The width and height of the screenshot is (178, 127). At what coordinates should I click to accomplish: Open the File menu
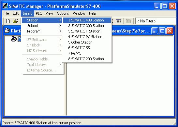coord(6,13)
